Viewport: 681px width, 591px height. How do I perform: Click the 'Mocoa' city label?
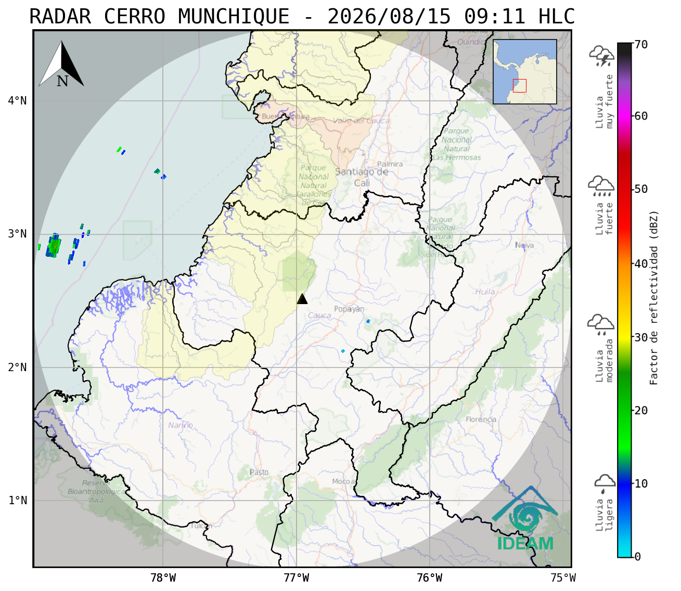pos(343,482)
